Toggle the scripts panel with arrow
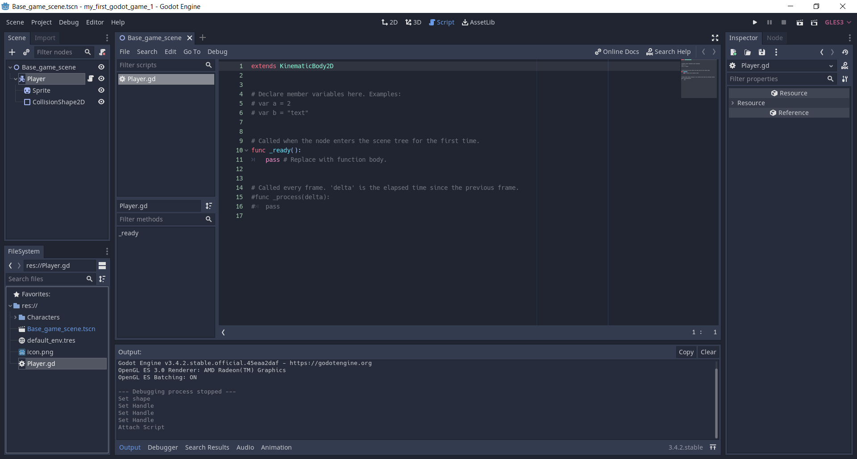 [223, 332]
